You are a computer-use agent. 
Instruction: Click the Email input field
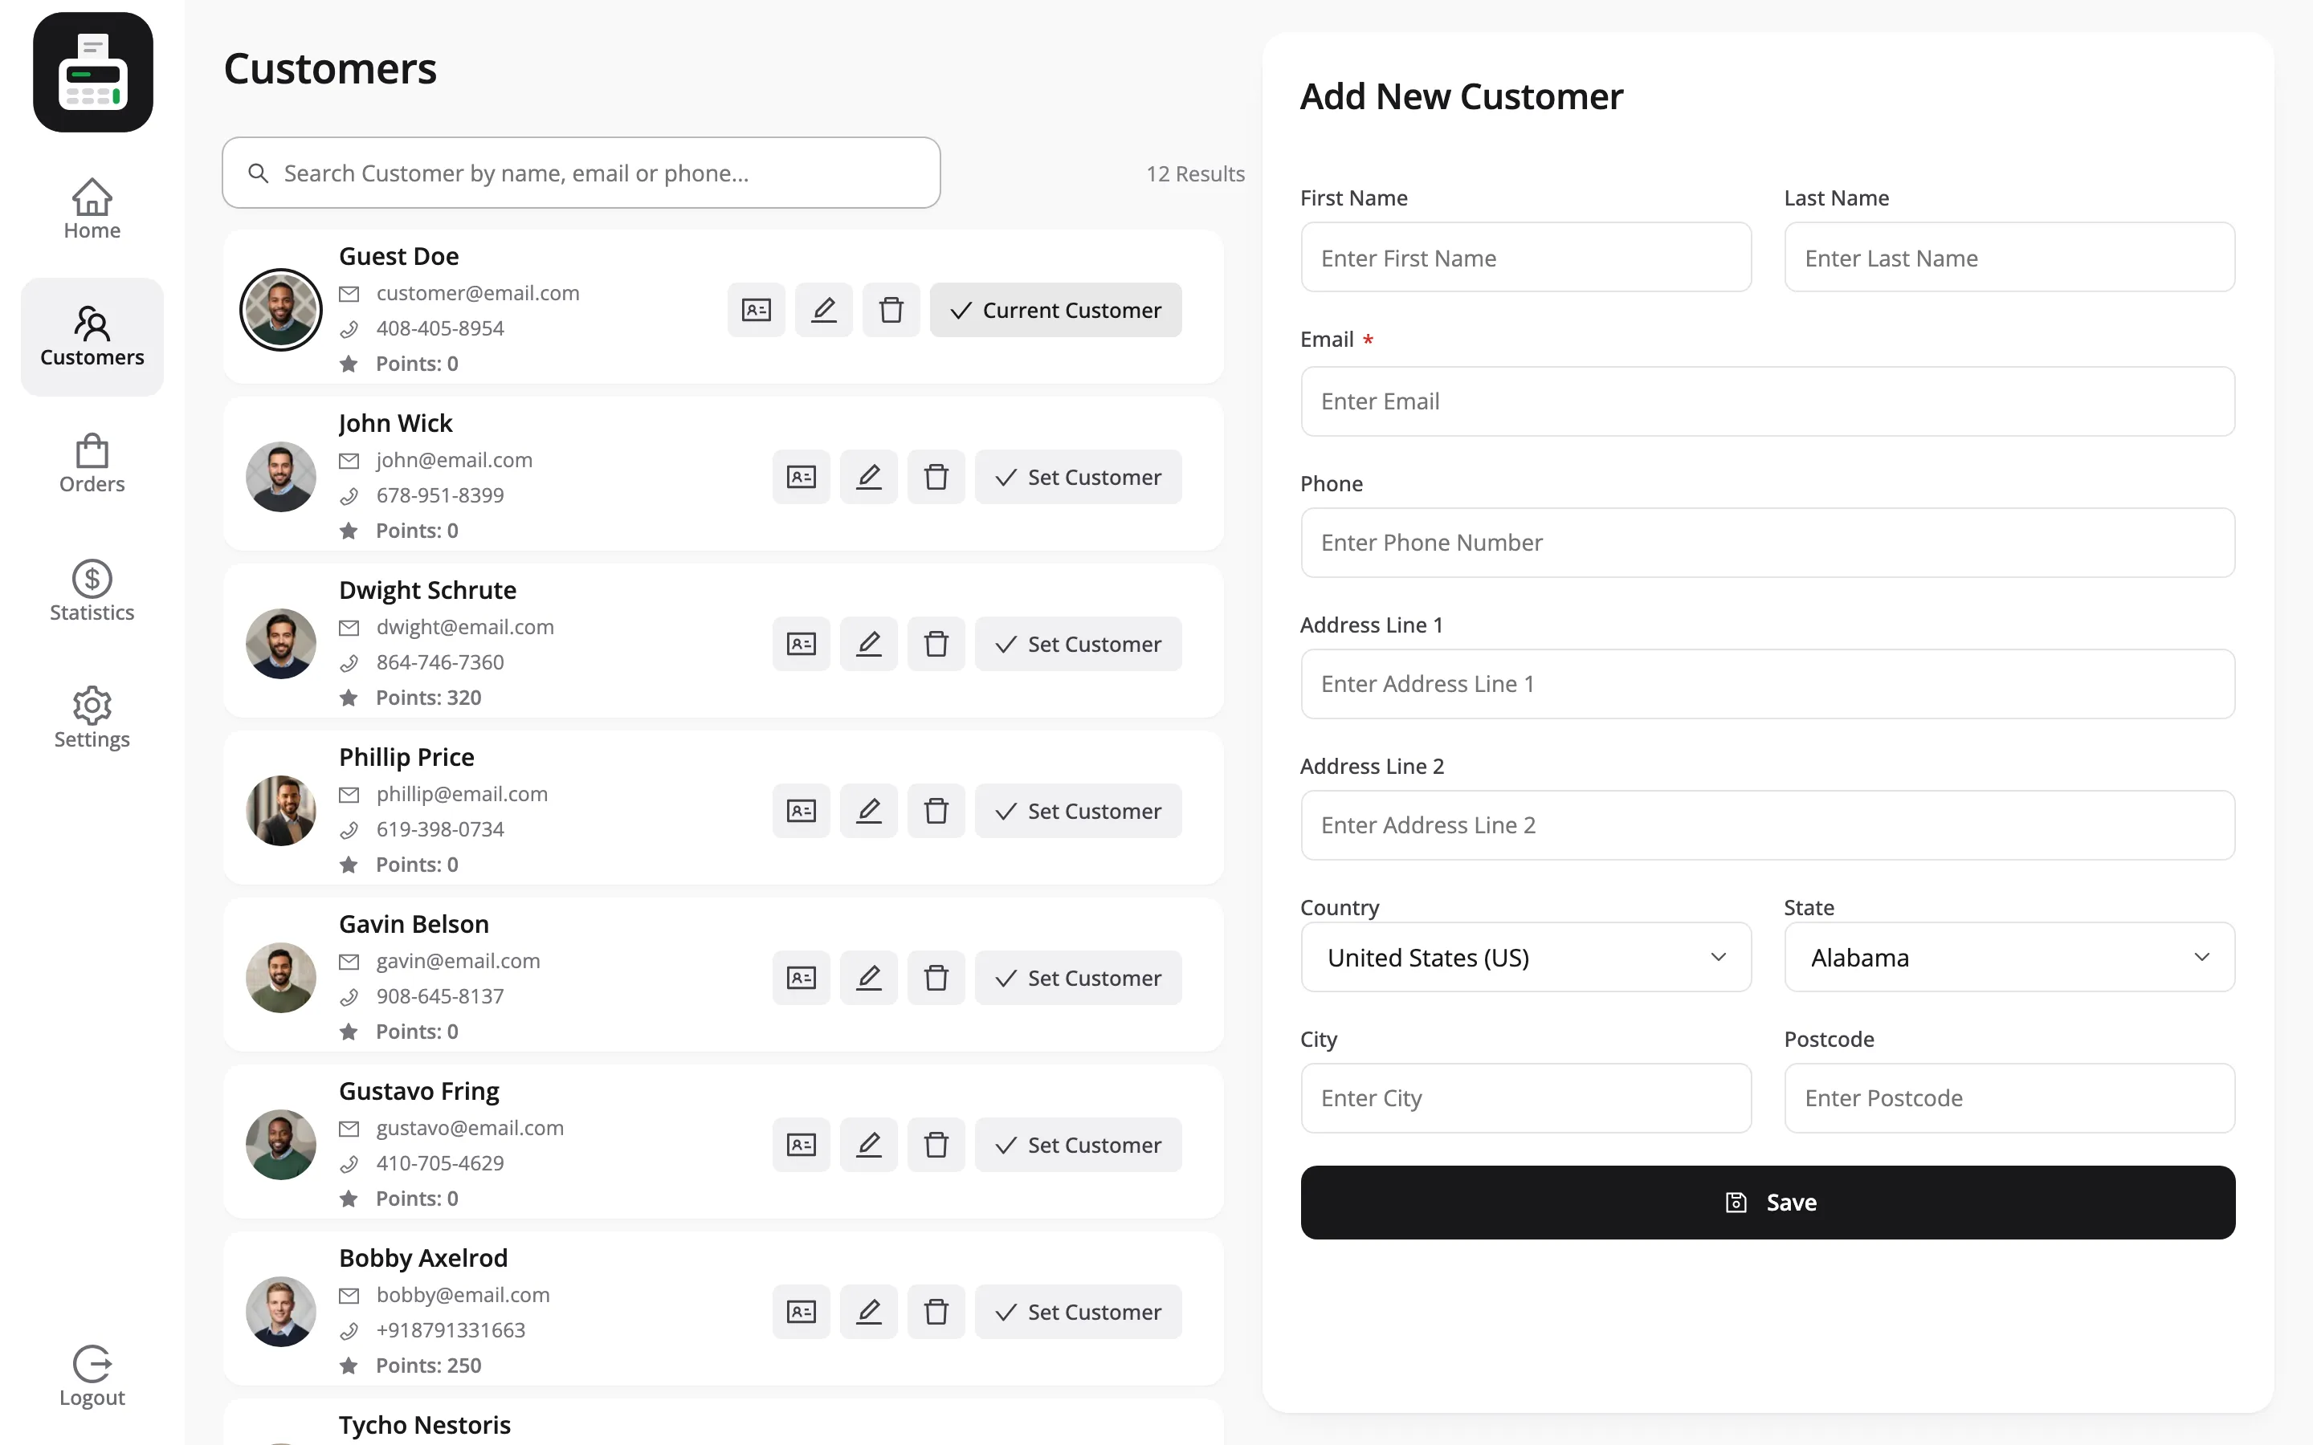(x=1767, y=401)
